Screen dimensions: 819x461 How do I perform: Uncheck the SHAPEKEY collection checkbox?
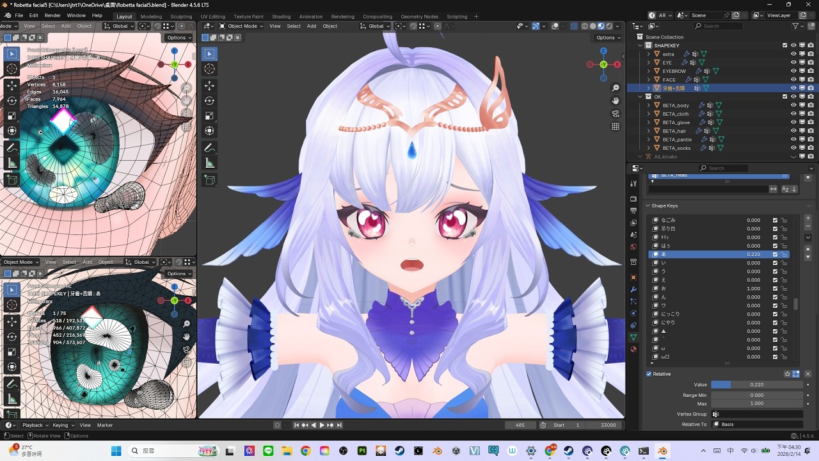[785, 45]
